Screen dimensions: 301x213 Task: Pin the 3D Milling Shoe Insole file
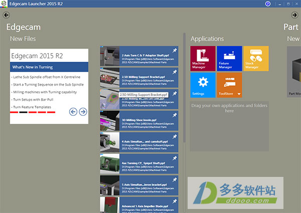pyautogui.click(x=174, y=115)
